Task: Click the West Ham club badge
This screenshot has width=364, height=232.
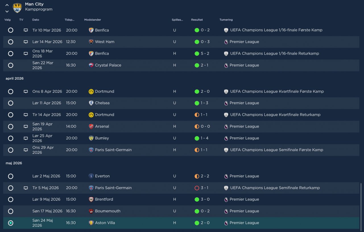Action: pyautogui.click(x=91, y=42)
